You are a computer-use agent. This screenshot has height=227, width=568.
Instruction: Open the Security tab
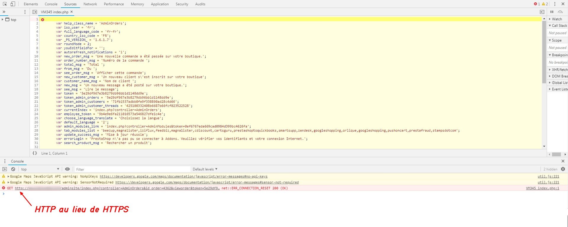point(182,4)
